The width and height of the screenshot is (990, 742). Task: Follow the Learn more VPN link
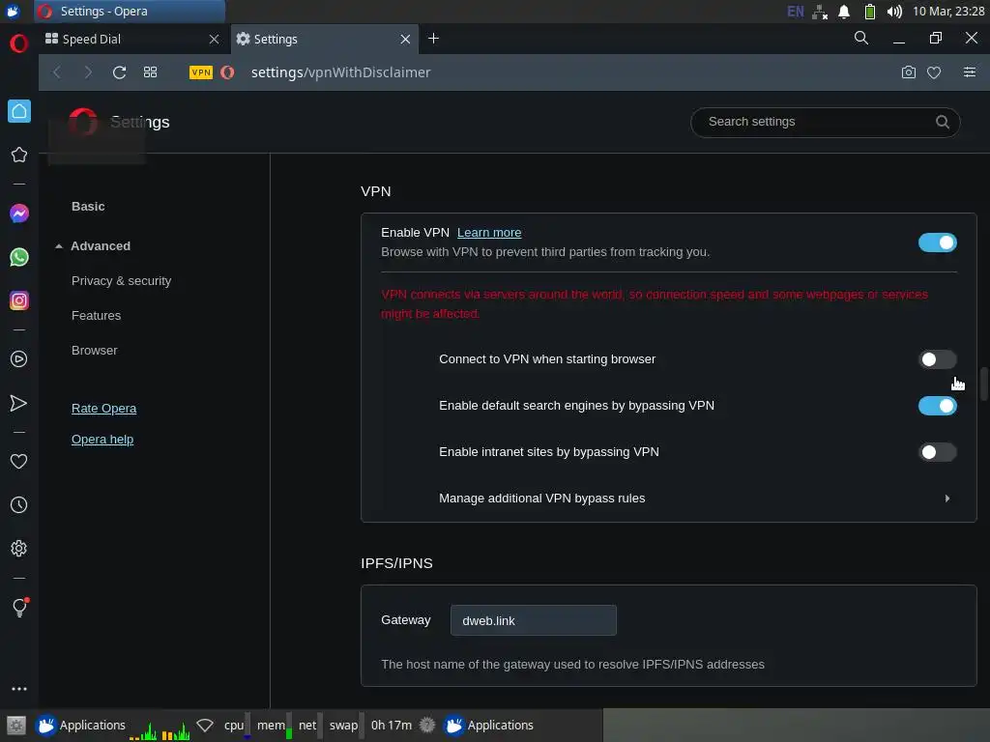tap(488, 233)
